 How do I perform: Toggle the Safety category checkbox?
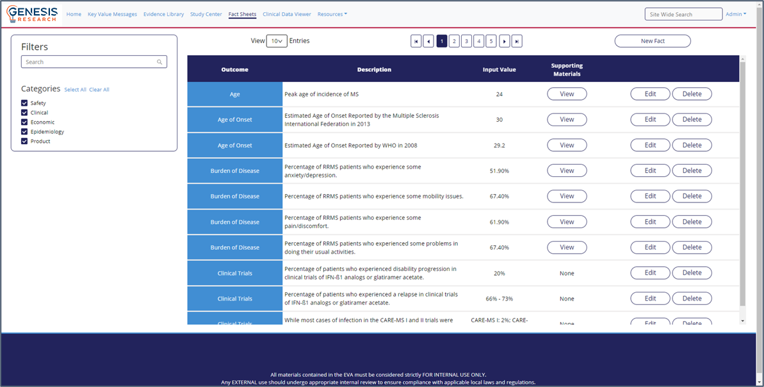click(x=24, y=103)
